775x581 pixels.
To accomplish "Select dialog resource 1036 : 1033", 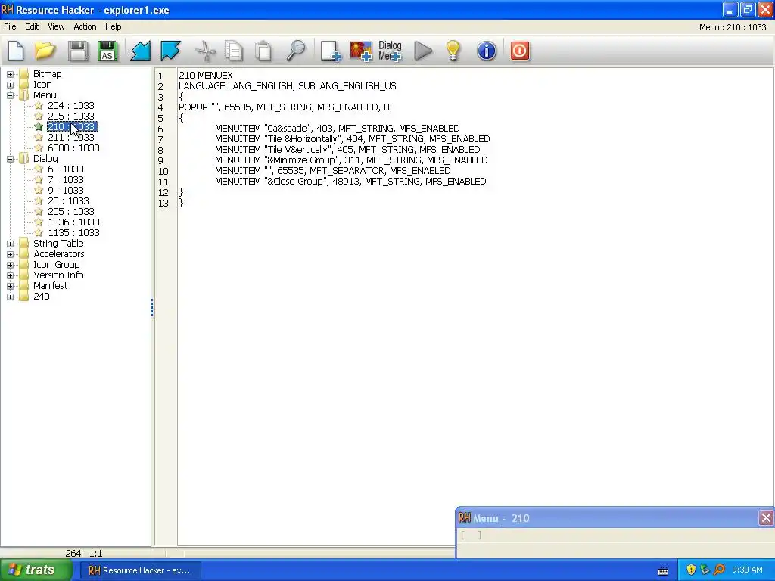I will 73,222.
